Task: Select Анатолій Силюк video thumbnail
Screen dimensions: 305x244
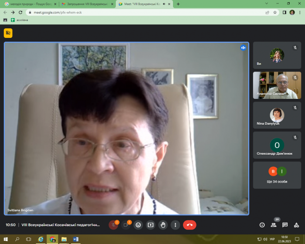Action: [277, 85]
